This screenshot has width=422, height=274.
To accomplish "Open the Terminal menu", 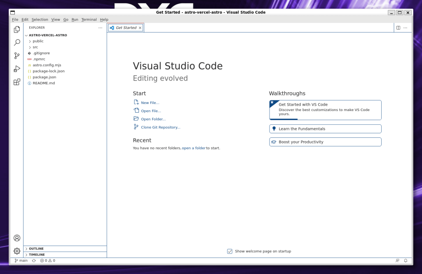I will 89,19.
